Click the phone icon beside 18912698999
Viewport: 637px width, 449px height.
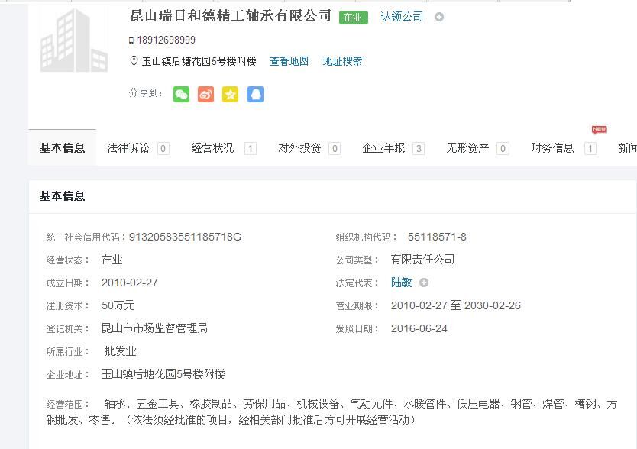point(131,40)
